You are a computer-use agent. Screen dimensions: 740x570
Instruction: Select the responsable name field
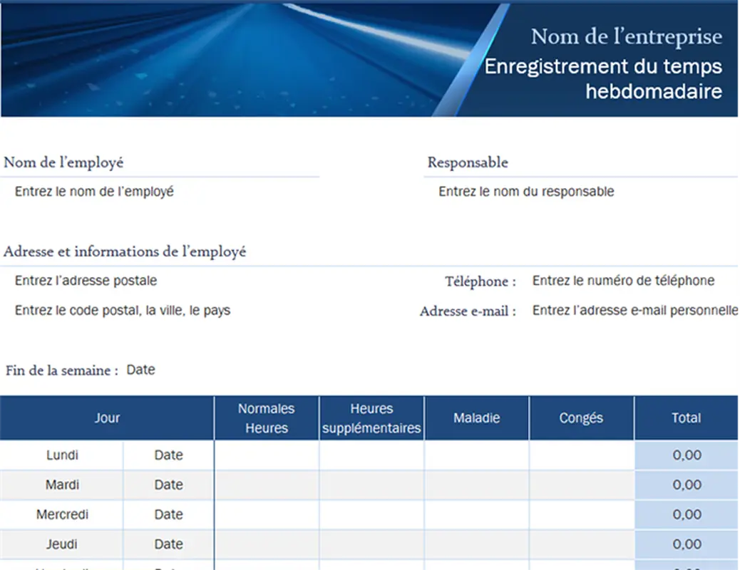[x=525, y=190]
